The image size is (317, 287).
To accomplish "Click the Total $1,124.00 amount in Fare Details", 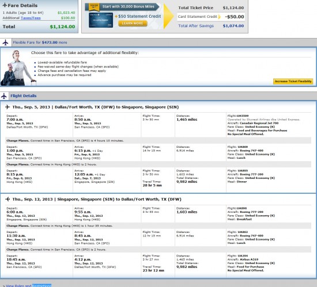I will coord(62,26).
